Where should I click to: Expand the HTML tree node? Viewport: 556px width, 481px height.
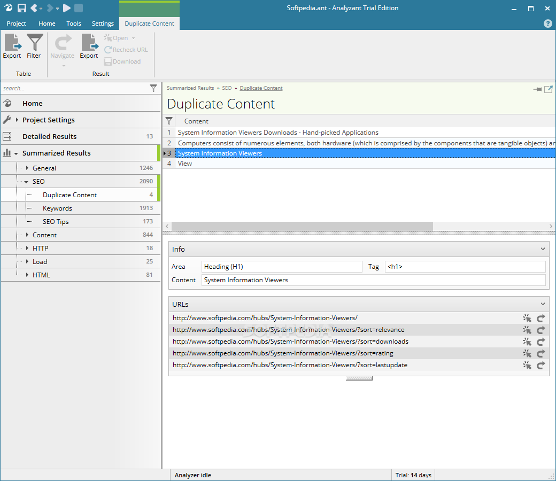pos(27,275)
